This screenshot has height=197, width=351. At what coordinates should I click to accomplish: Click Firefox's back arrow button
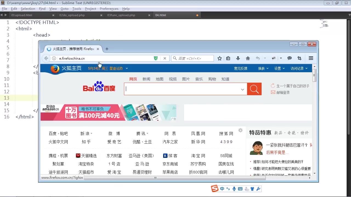point(46,58)
